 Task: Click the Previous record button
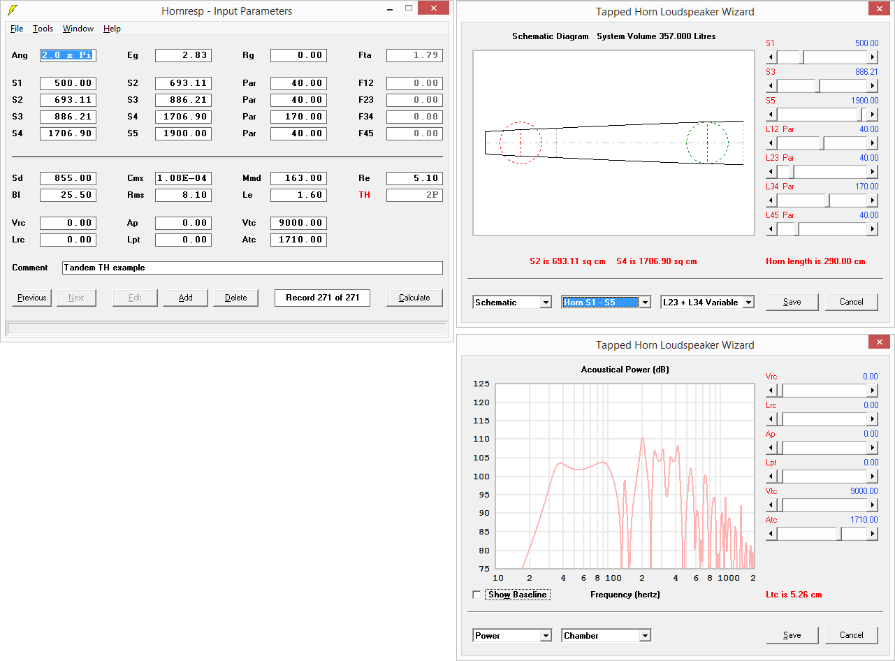32,298
